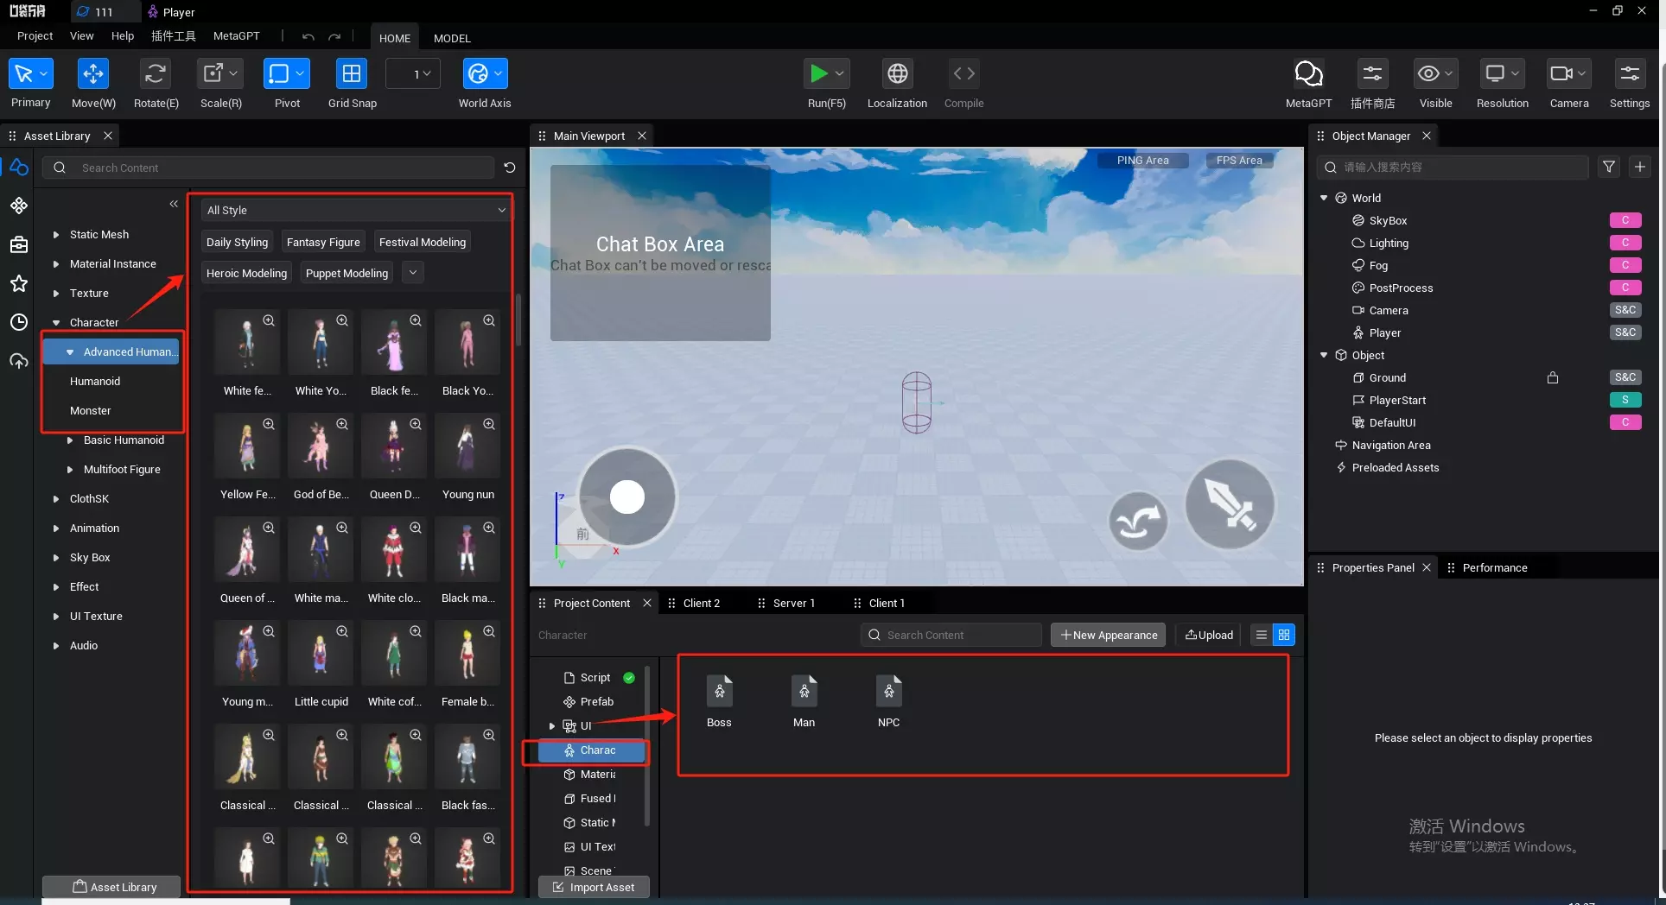
Task: Select the Primary selection tool
Action: coord(30,74)
